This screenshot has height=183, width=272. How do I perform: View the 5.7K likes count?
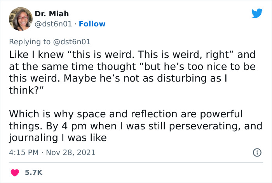click(x=34, y=172)
